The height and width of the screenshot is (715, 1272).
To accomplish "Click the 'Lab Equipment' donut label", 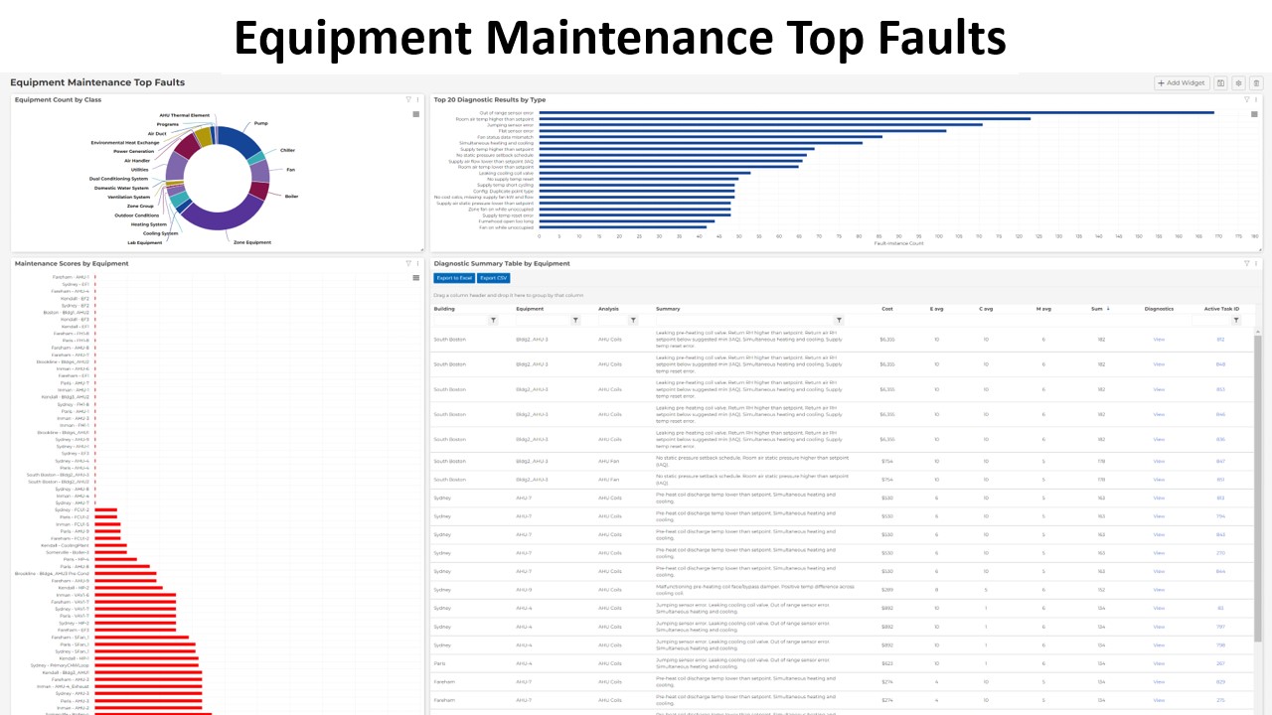I will (x=144, y=243).
